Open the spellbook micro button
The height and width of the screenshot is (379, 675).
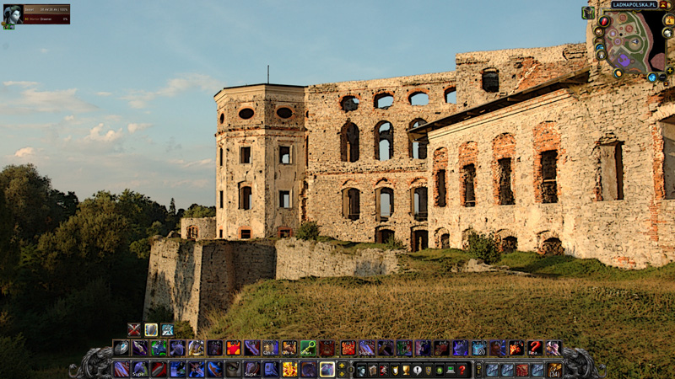tap(373, 370)
